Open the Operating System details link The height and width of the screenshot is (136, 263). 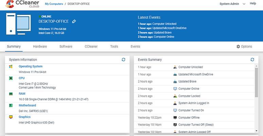(x=31, y=66)
